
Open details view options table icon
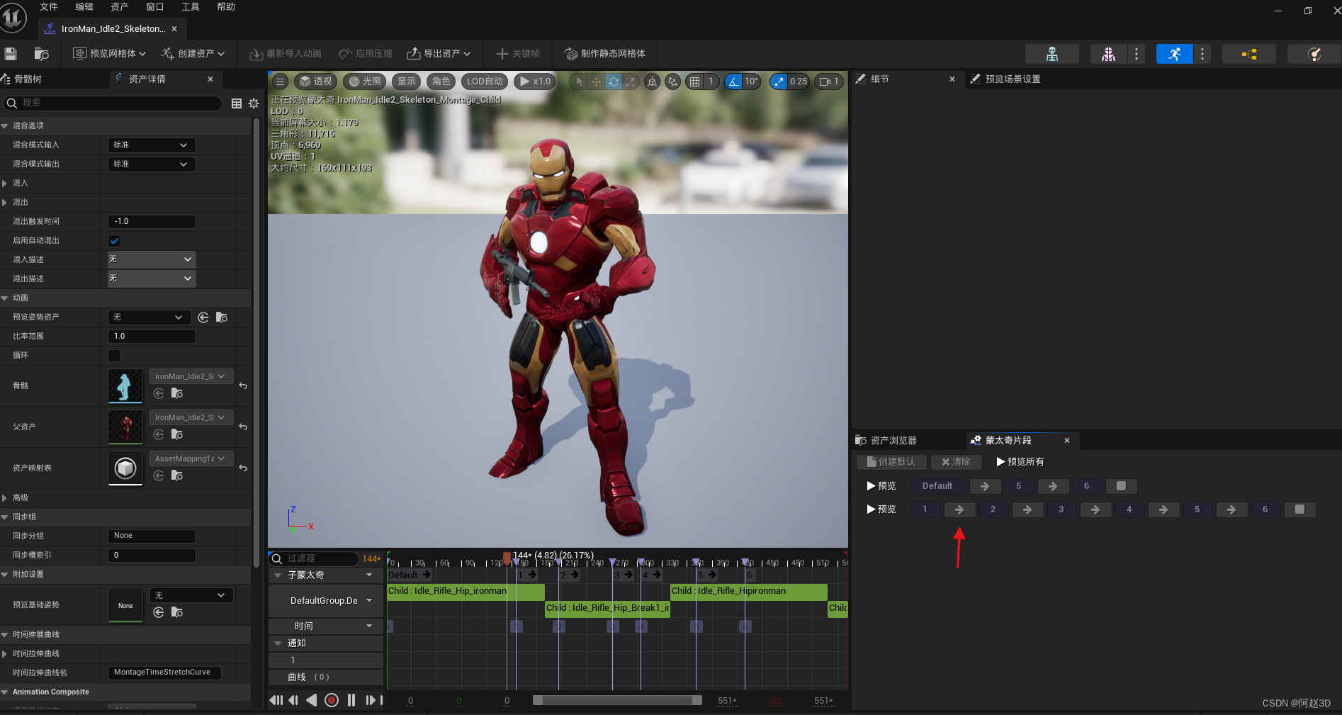tap(237, 103)
